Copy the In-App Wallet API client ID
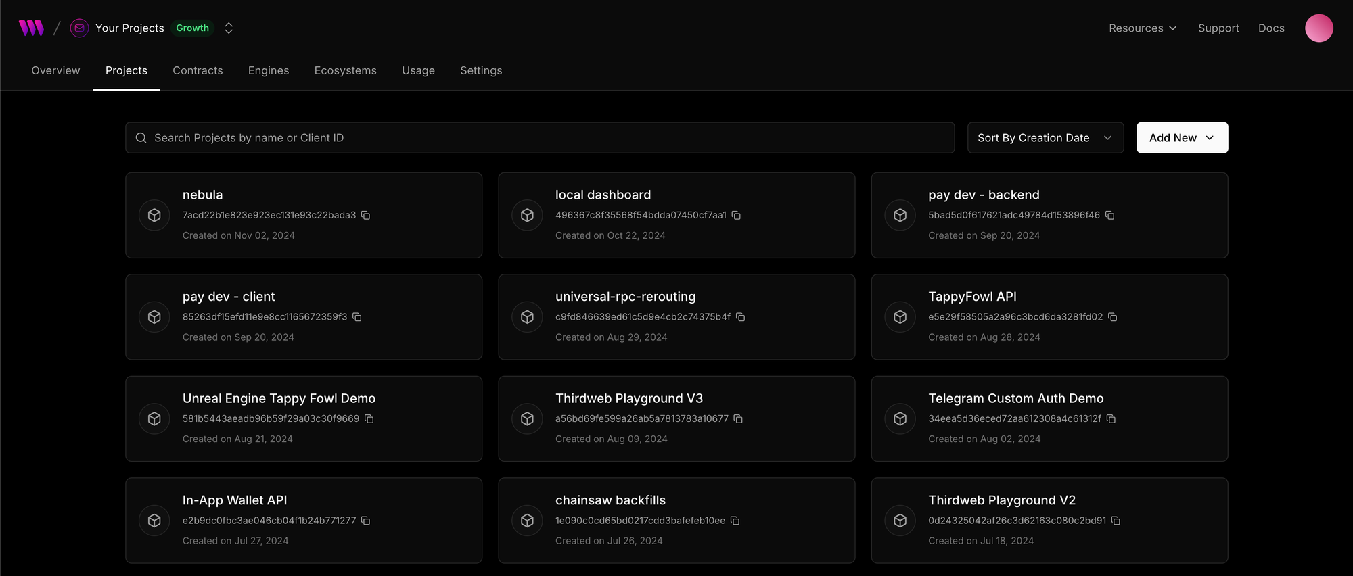Screen dimensions: 1353x576 (365, 521)
